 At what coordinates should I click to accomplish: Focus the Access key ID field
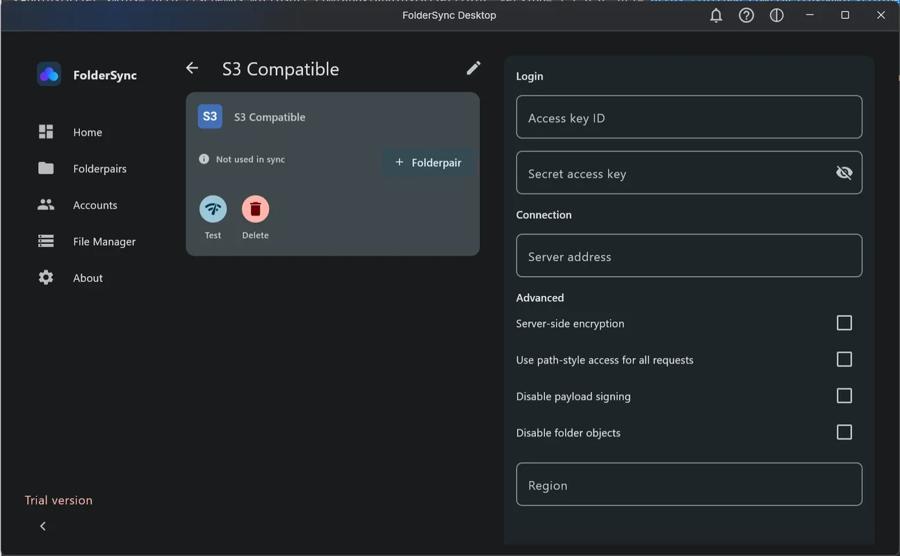pos(689,117)
